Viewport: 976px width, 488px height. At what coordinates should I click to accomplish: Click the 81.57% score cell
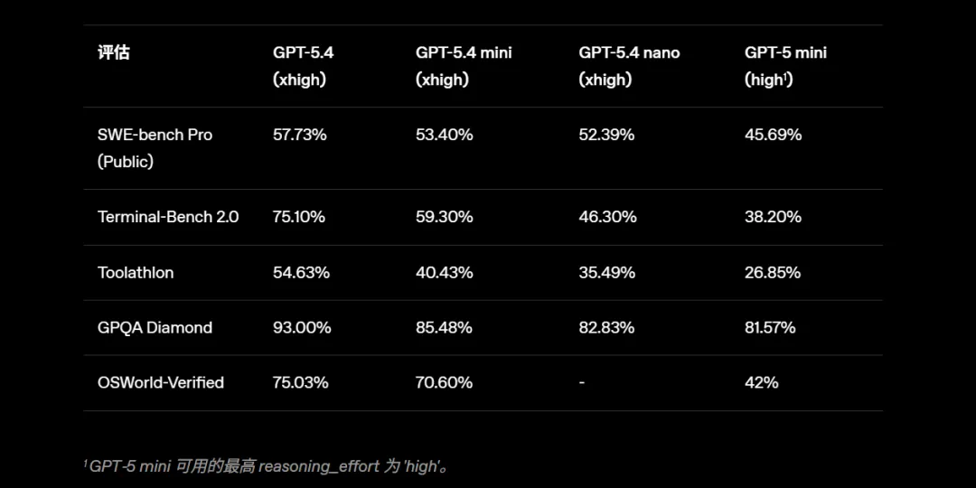770,327
